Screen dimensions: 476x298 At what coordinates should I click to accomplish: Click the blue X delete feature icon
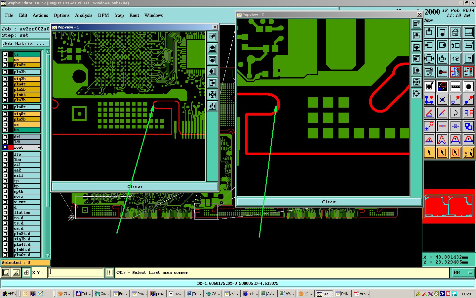[442, 100]
